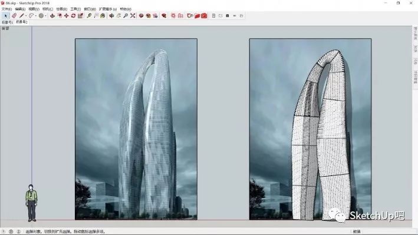The width and height of the screenshot is (418, 235).
Task: Click the left reference tower image
Action: click(136, 129)
